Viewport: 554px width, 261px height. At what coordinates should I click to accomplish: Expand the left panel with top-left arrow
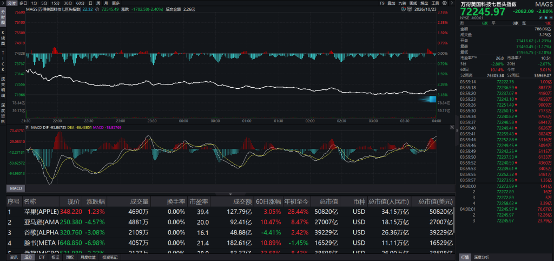point(3,3)
